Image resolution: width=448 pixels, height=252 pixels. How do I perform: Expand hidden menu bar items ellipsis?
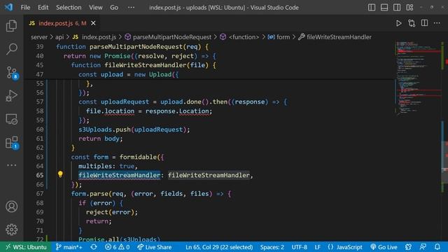coord(131,8)
